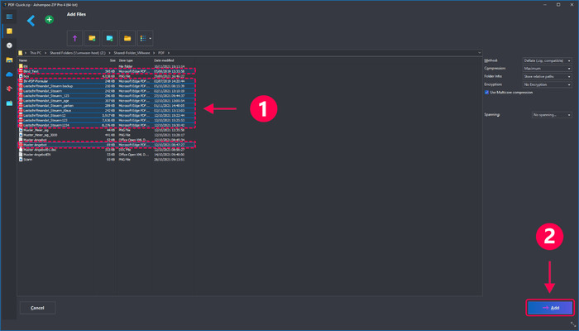Sort by the Name column header
The height and width of the screenshot is (331, 579).
point(23,60)
